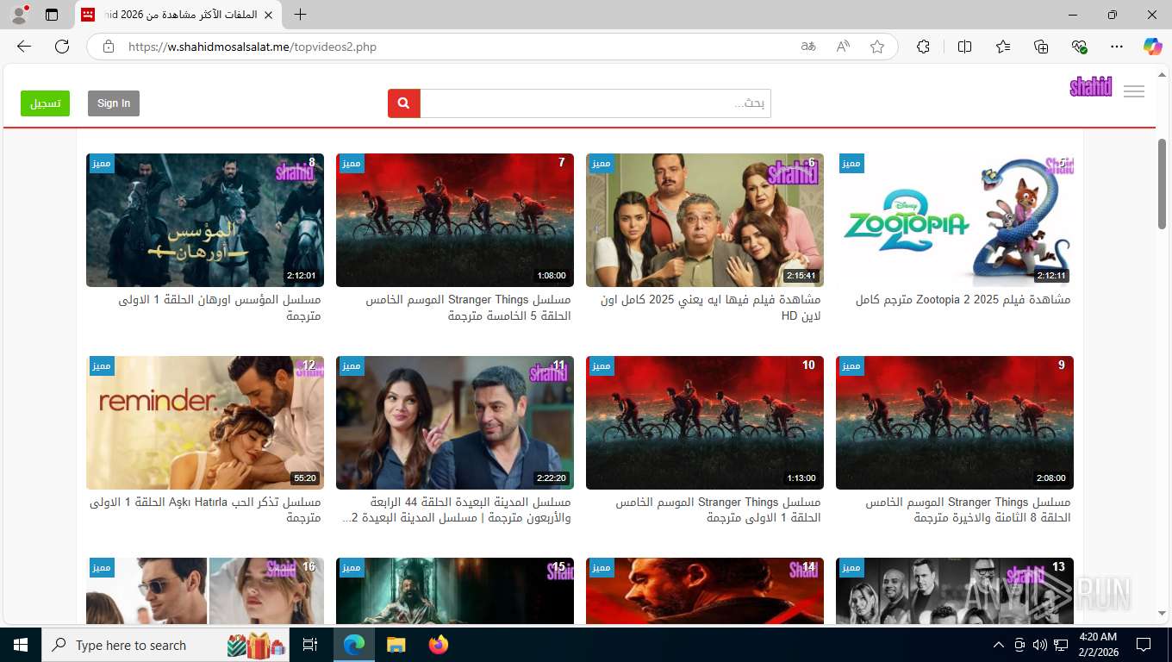Viewport: 1172px width, 662px height.
Task: Open المدينة البعيدة thumbnail numbered 11
Action: pos(455,422)
